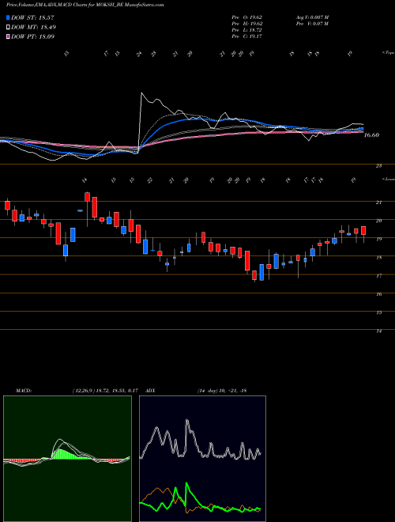Click the '<Lows' marker label
Image resolution: width=395 pixels, height=522 pixels.
tap(388, 179)
